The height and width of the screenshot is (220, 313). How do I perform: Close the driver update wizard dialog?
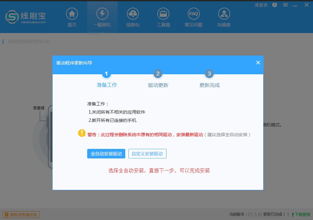click(x=258, y=63)
